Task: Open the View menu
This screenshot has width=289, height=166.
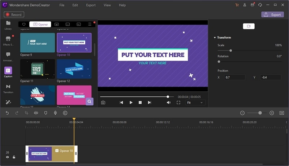Action: [107, 5]
